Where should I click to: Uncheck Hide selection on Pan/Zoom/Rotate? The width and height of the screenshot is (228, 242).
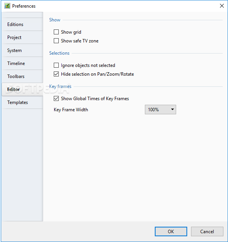[56, 74]
